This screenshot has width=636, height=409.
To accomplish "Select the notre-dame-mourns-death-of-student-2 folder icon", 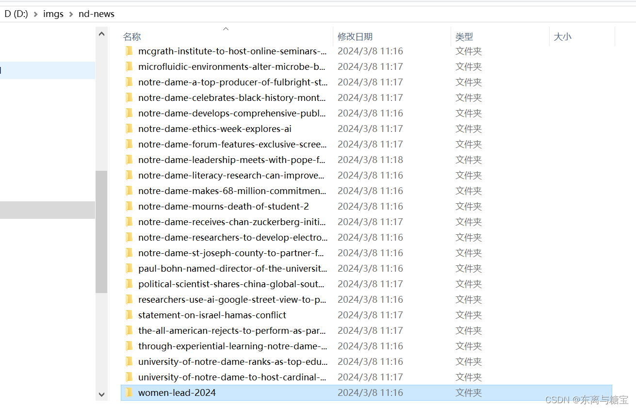I will point(129,206).
